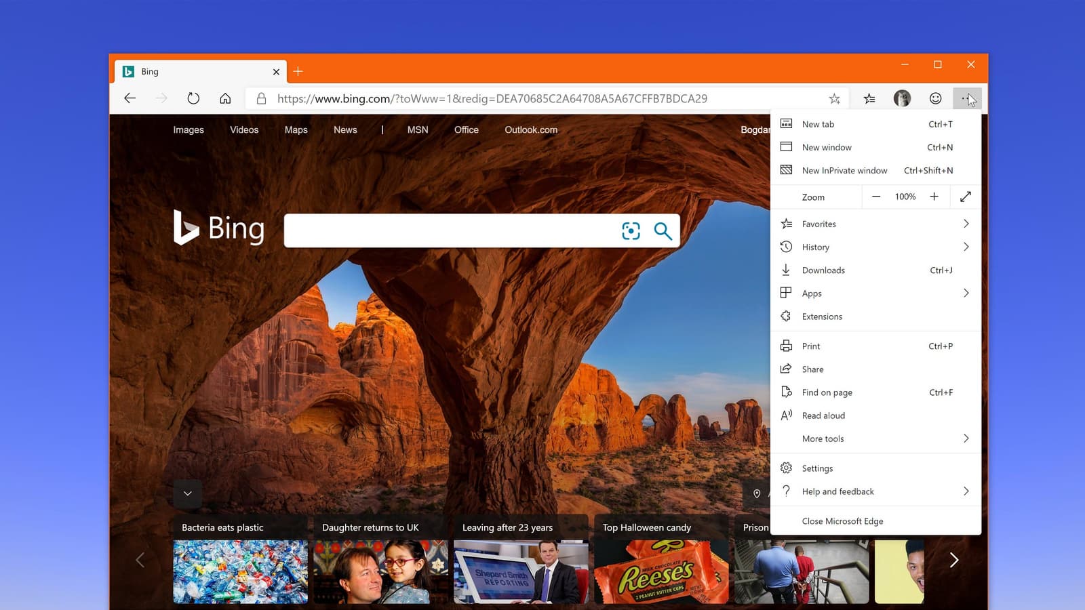
Task: Maximize the Edge window
Action: tap(938, 64)
